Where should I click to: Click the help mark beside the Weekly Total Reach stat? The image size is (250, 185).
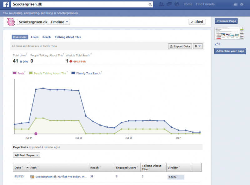(x=91, y=54)
